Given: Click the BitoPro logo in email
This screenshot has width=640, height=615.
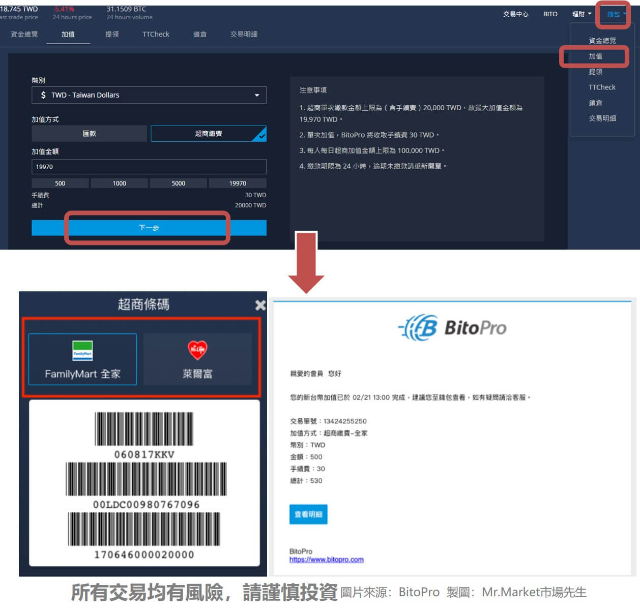Looking at the screenshot, I should point(452,328).
